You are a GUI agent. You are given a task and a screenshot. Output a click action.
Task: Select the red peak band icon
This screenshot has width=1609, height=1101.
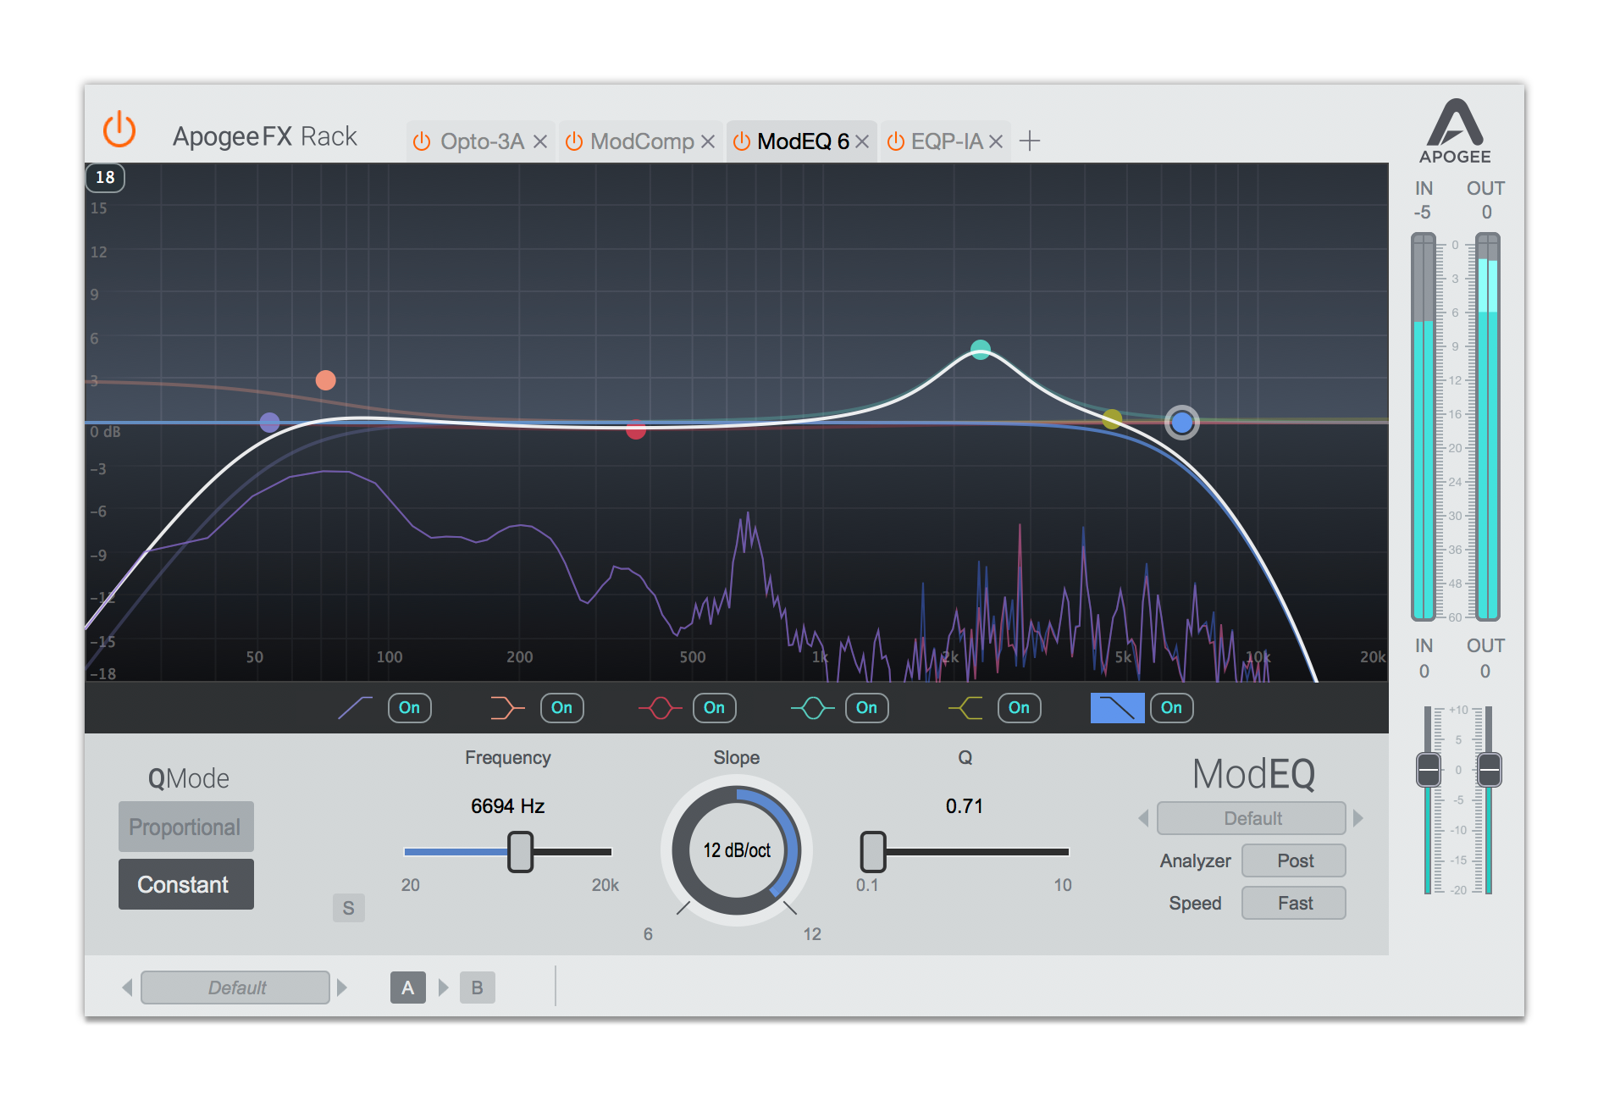click(659, 707)
